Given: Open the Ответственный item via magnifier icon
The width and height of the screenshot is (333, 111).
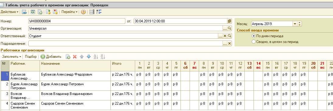Looking at the screenshot, I should click(x=230, y=36).
